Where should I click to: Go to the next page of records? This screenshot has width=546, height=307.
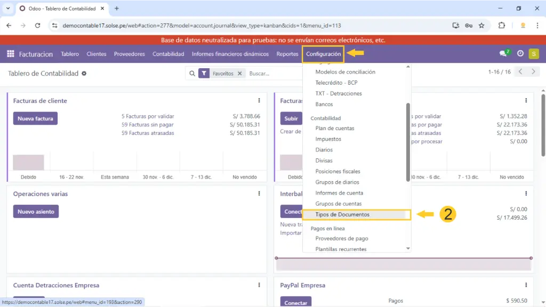533,72
